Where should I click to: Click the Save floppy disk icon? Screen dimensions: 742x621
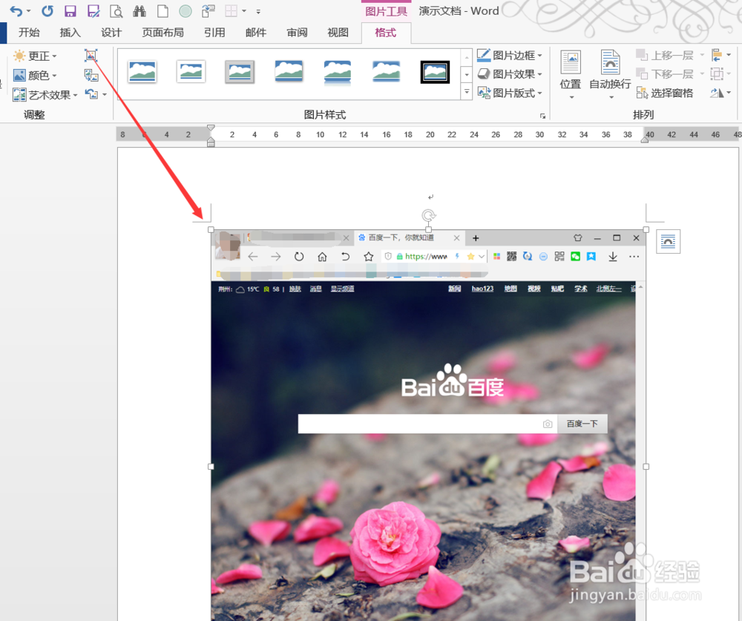tap(70, 11)
